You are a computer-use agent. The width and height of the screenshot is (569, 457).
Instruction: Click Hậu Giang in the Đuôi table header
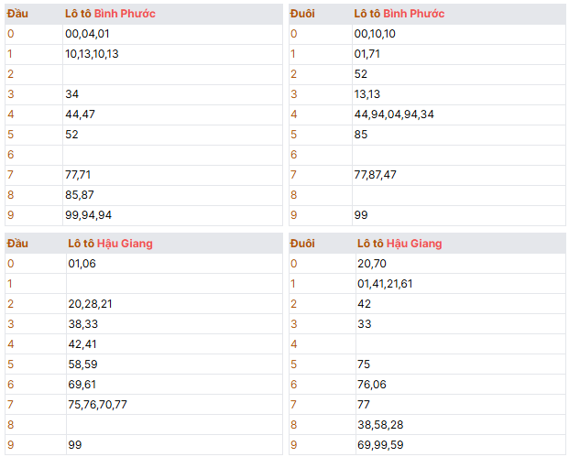coord(414,243)
